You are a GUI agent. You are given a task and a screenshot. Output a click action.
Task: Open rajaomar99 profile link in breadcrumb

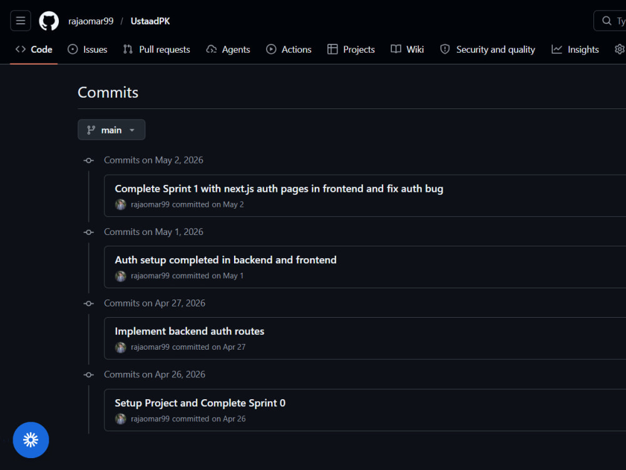[x=91, y=21]
